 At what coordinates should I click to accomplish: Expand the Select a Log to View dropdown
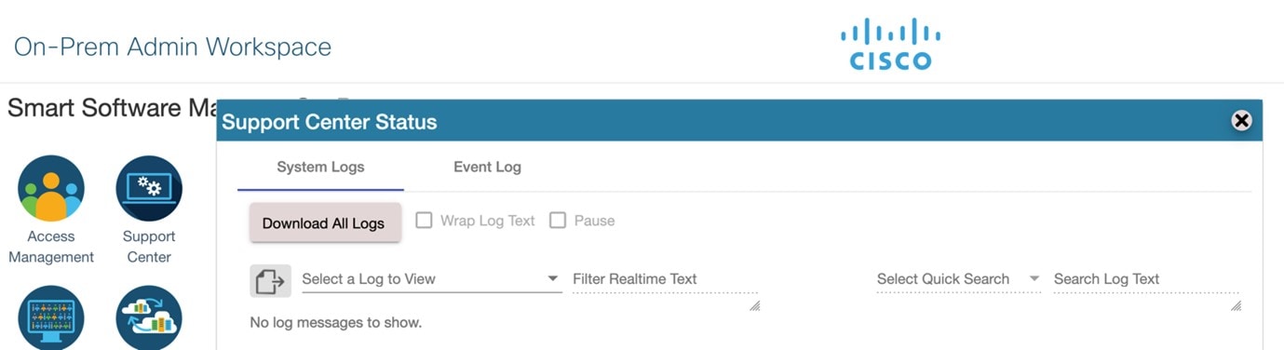431,278
